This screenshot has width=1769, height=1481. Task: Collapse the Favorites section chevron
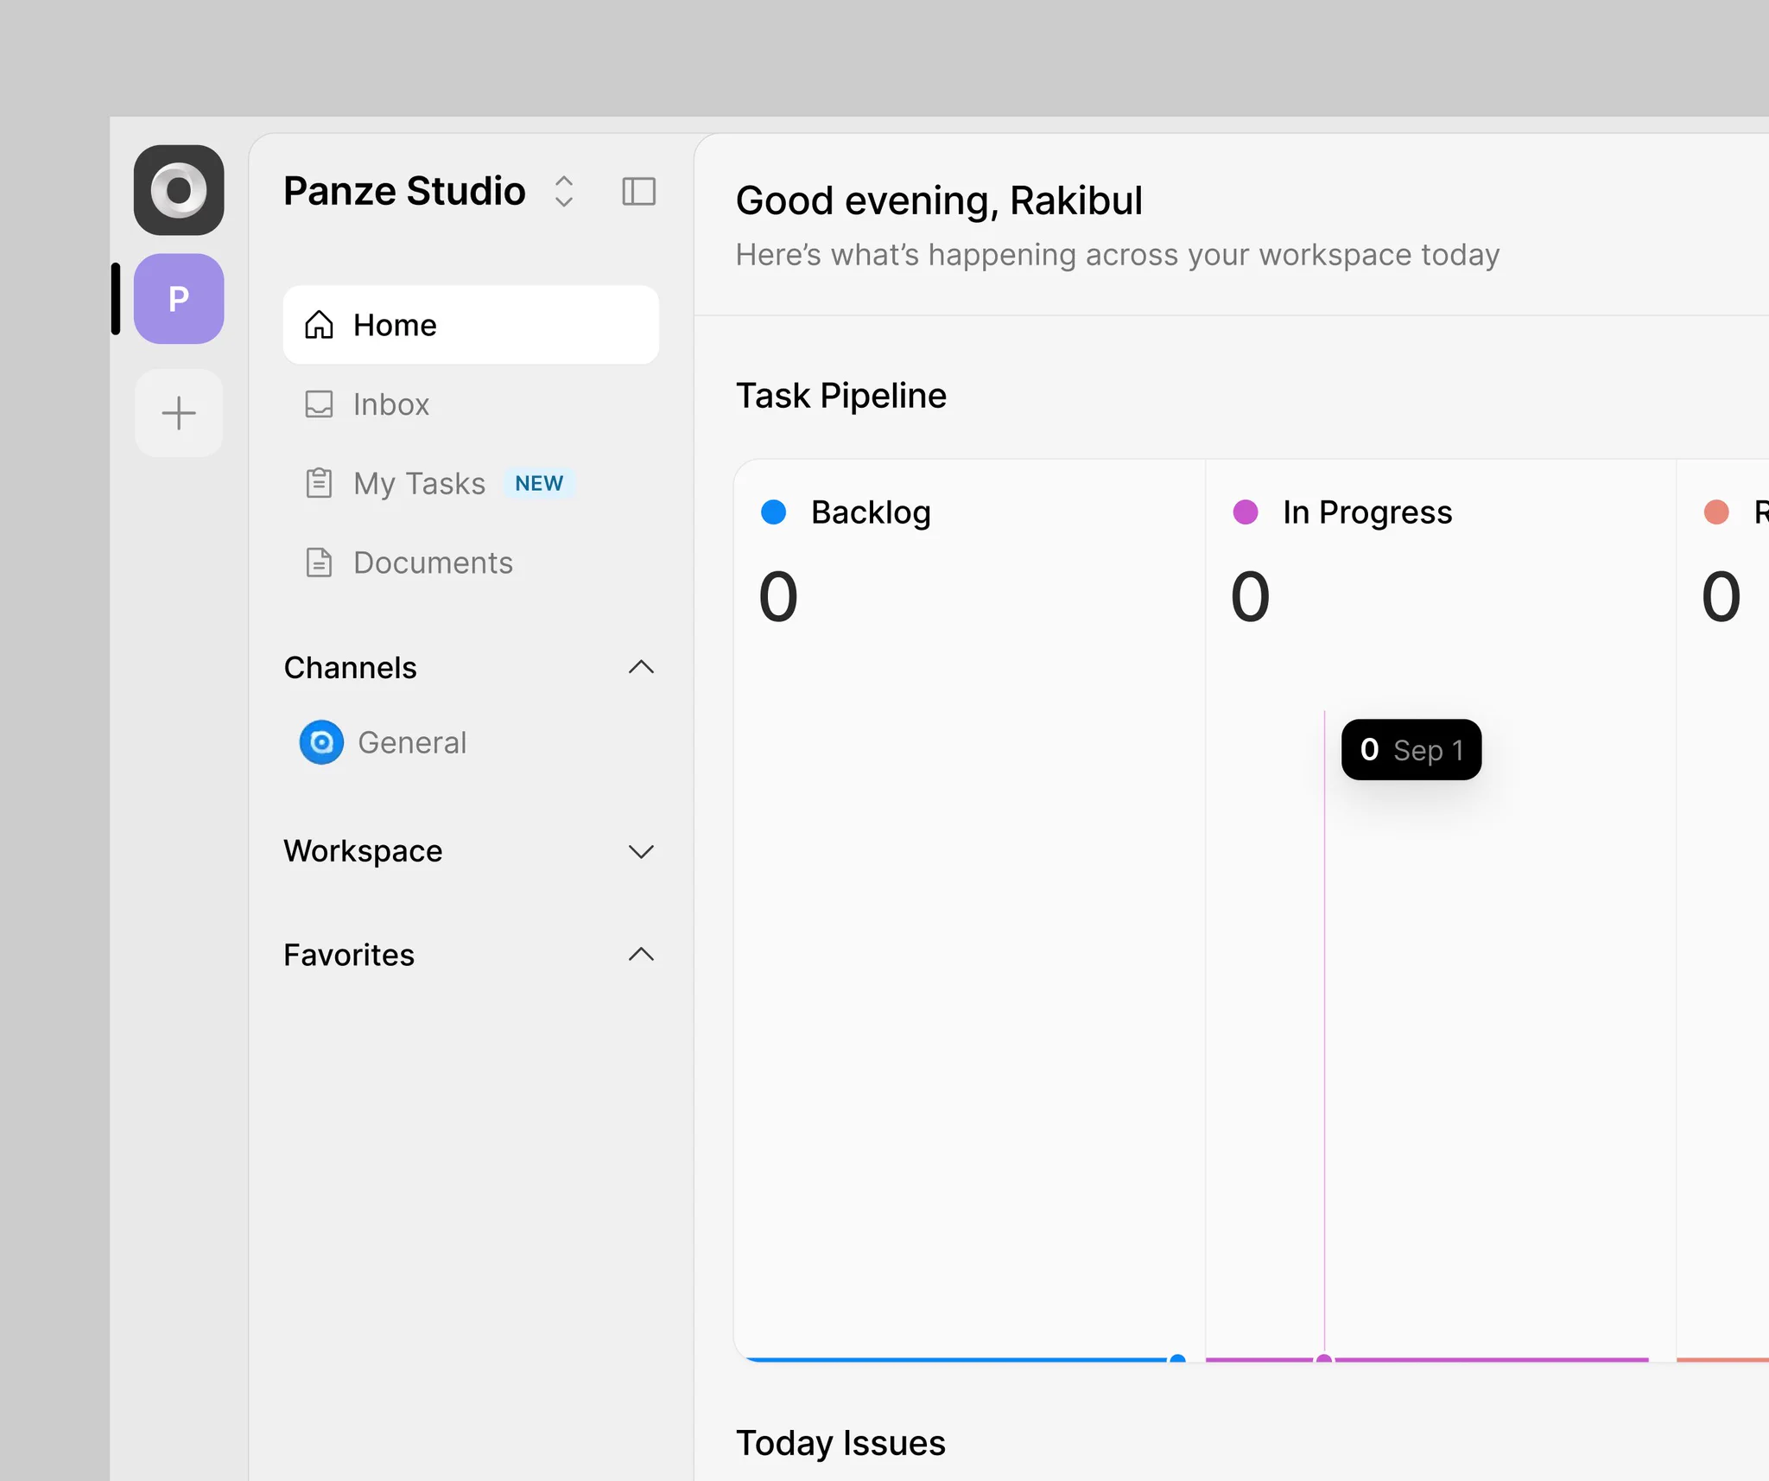[641, 954]
